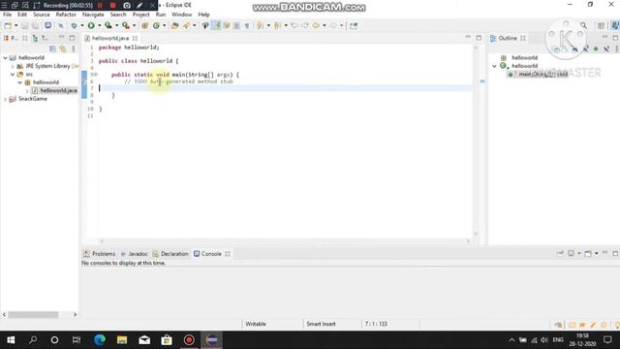Click the Package Explorer horizontal scrollbar
620x349 pixels.
33,314
